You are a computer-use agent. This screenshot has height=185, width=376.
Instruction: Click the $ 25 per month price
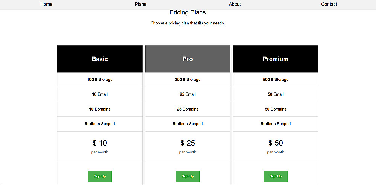188,143
